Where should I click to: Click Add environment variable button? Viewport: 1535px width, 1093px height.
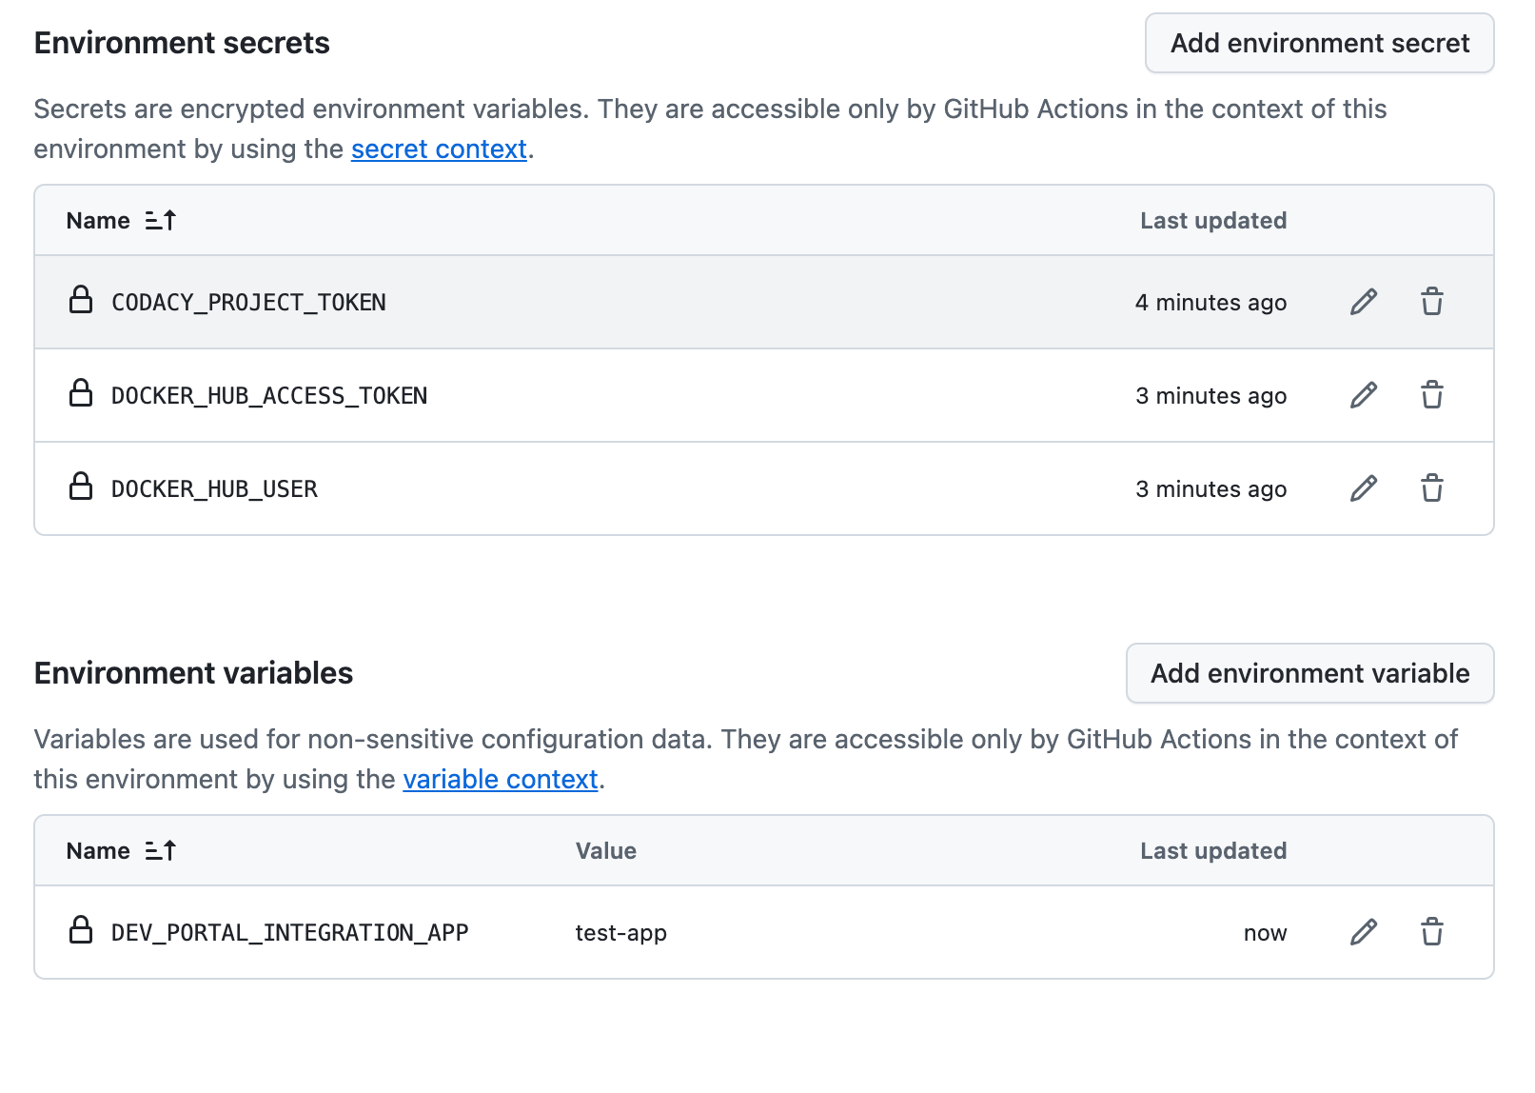point(1309,673)
